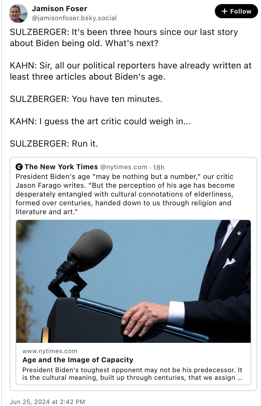Click the plus icon on Follow button
261x406 pixels.
click(225, 11)
